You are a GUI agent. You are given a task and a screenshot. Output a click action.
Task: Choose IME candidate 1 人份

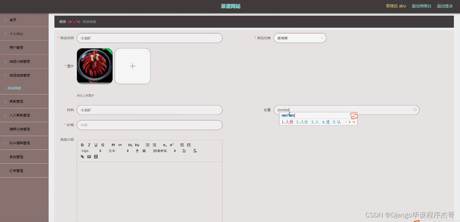[287, 122]
